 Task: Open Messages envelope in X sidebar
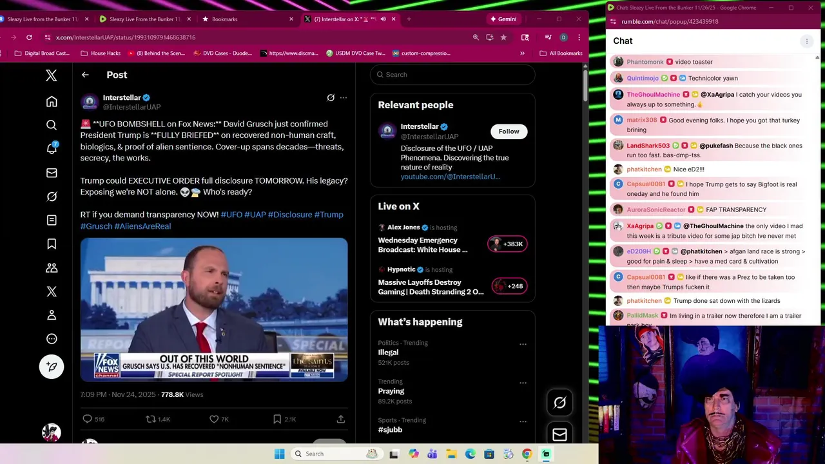point(52,173)
